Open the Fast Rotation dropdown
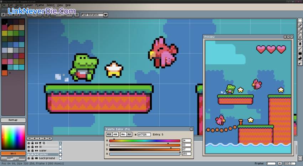 (x=106, y=15)
